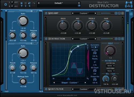Viewport: 134px width, 97px height.
Task: Open the Default preset name menu
Action: click(58, 3)
